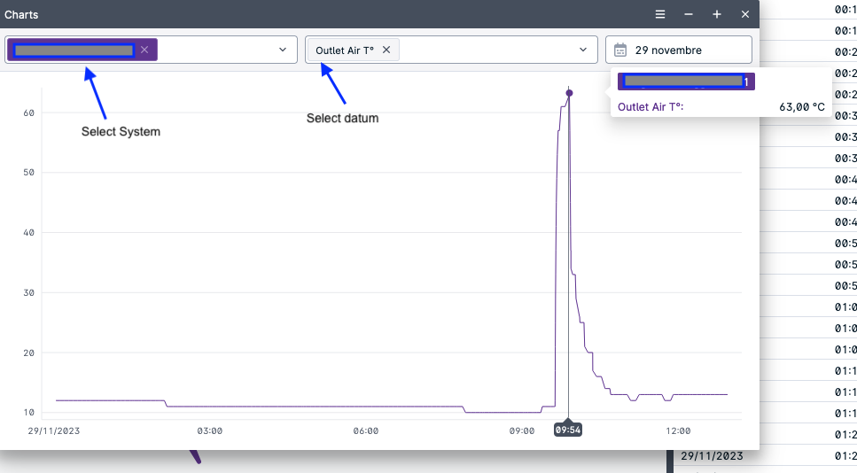Viewport: 857px width, 473px height.
Task: Open the hamburger menu in Charts title bar
Action: [660, 14]
